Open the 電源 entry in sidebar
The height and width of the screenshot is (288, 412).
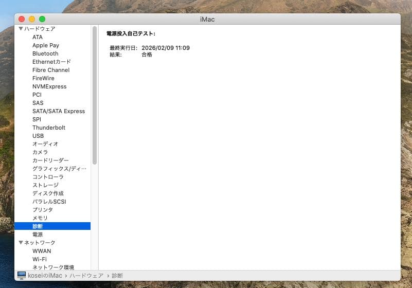click(x=38, y=235)
